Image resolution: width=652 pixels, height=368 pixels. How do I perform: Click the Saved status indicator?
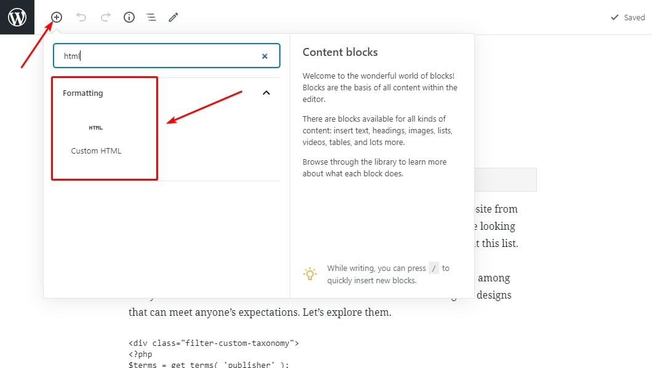click(627, 17)
